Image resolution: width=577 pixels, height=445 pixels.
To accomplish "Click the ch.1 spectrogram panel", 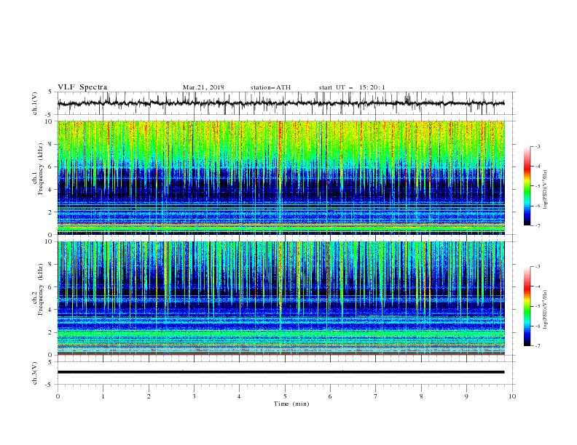I will [281, 177].
